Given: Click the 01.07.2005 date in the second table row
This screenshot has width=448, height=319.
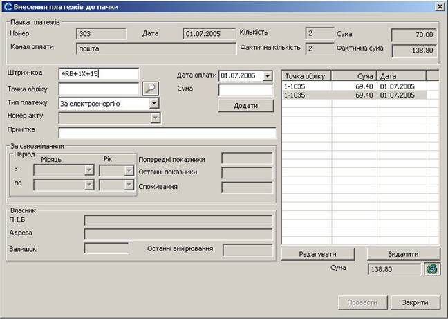Looking at the screenshot, I should click(397, 95).
